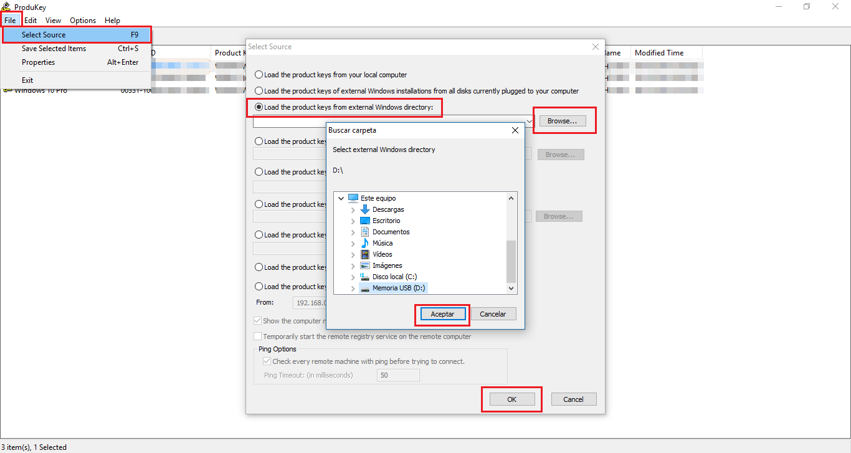Expand the Imágenes folder node
This screenshot has height=453, width=851.
click(x=353, y=266)
